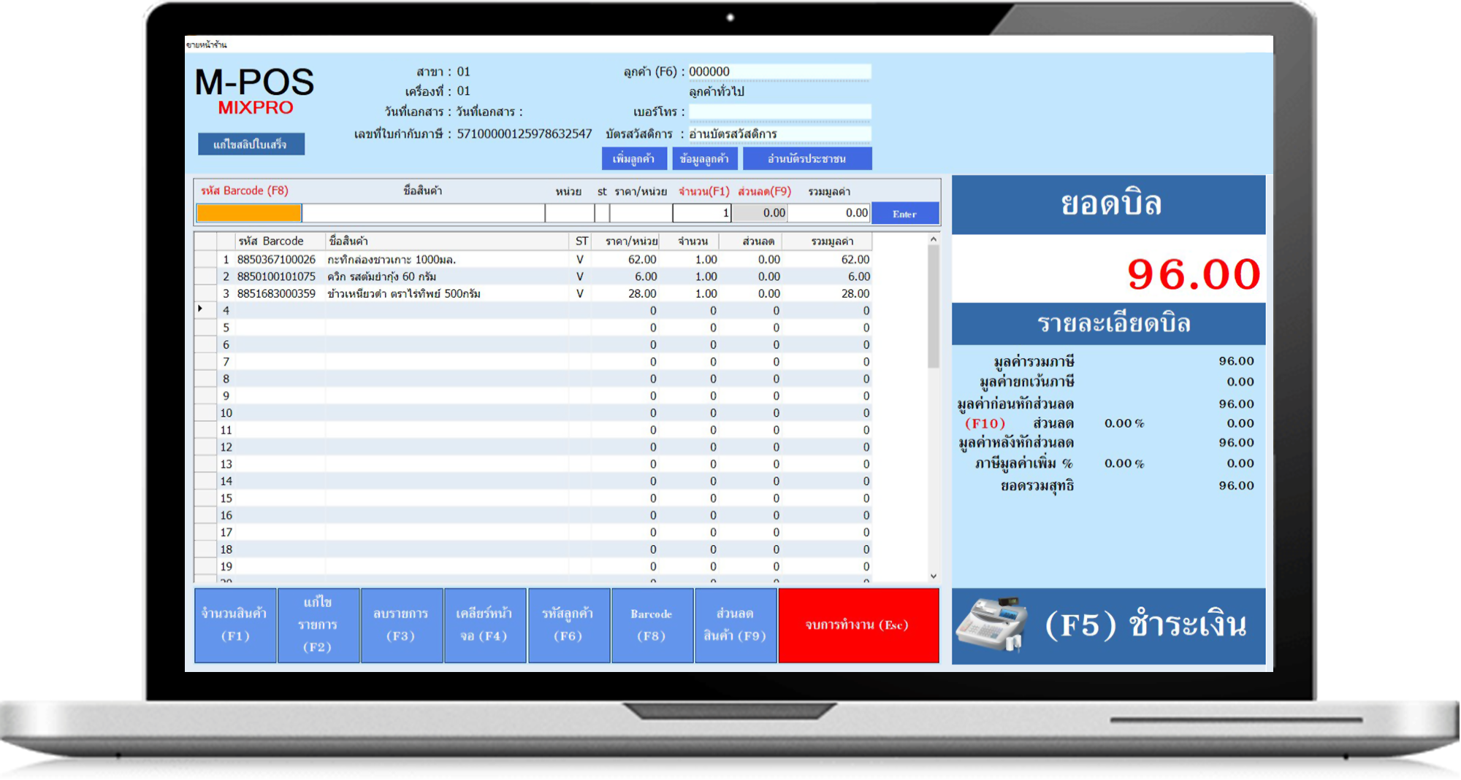The image size is (1461, 780).
Task: Click the อ่านบัตรประชาชน read ID card button
Action: tap(806, 158)
